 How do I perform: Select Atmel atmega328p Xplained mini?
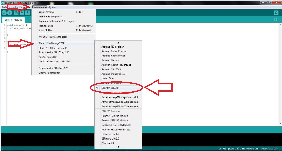[118, 97]
